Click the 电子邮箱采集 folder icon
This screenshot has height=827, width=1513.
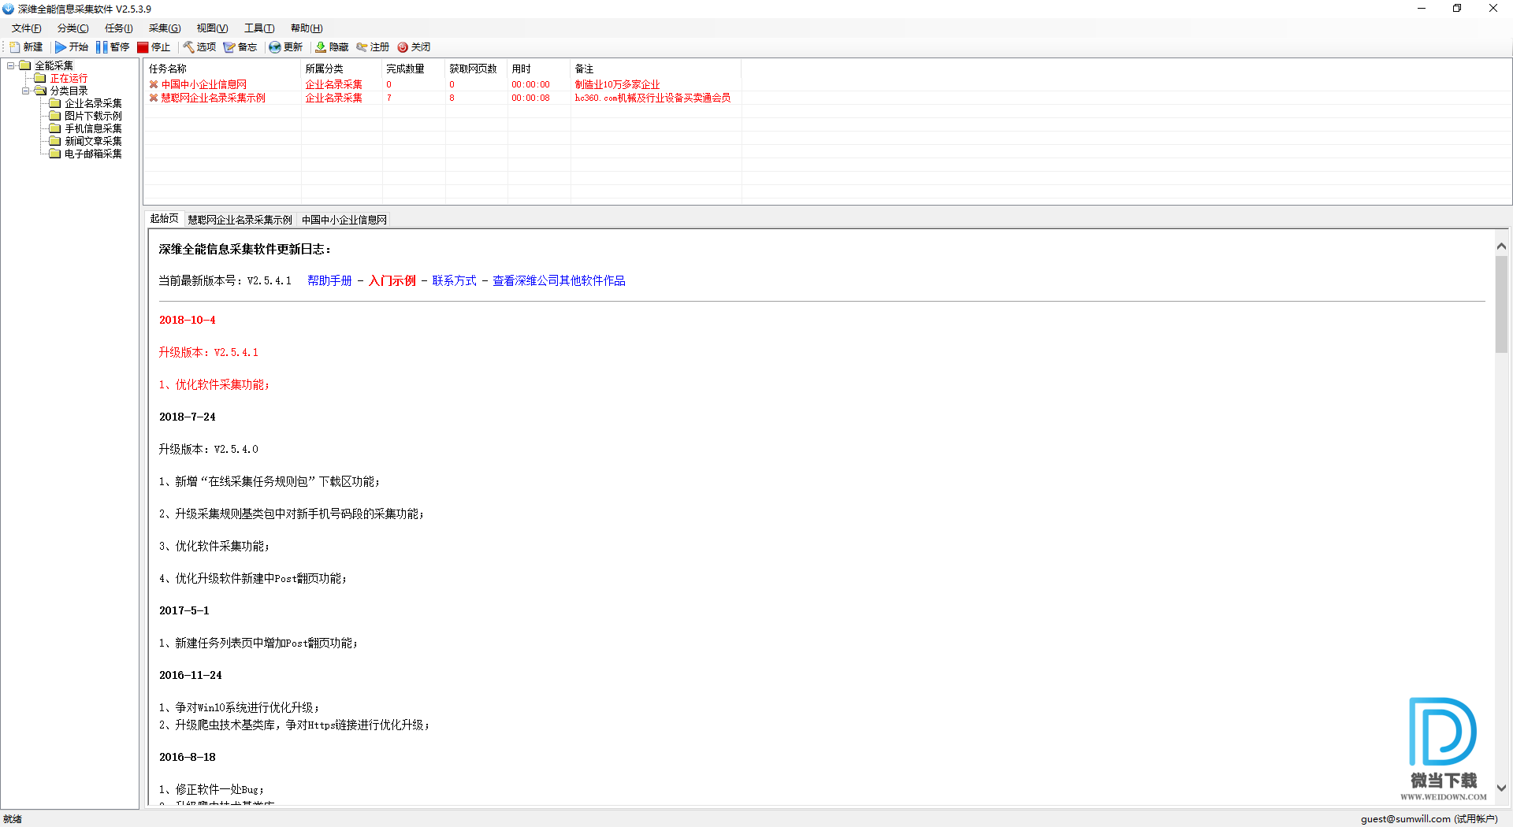[55, 154]
